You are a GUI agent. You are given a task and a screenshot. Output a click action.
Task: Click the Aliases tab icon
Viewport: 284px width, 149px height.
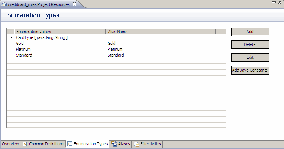pos(114,144)
